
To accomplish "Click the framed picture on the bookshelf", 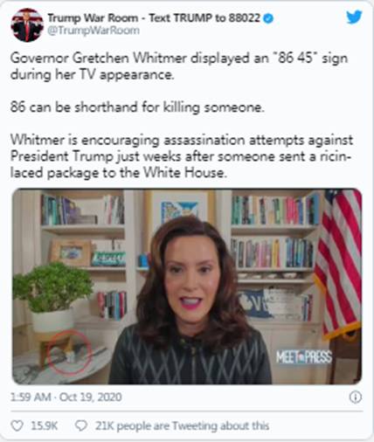I will click(x=72, y=253).
